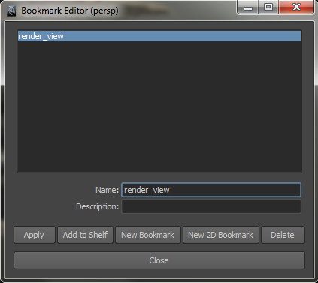The width and height of the screenshot is (318, 283).
Task: Click the Maya icon in the title bar
Action: 11,11
